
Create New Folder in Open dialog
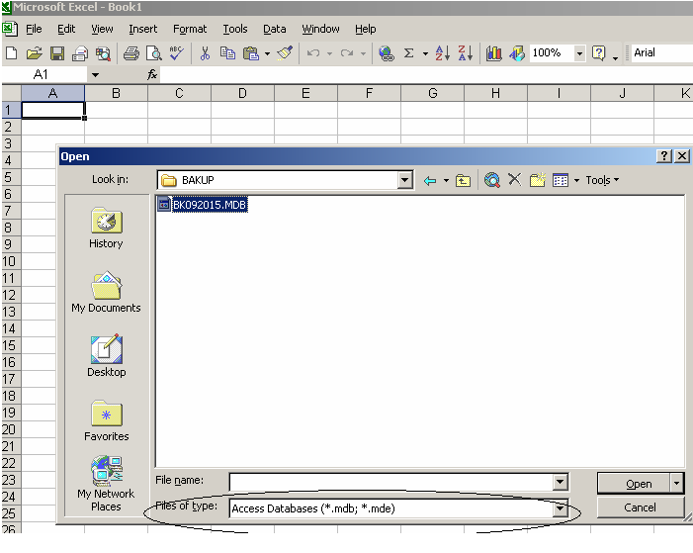tap(538, 180)
